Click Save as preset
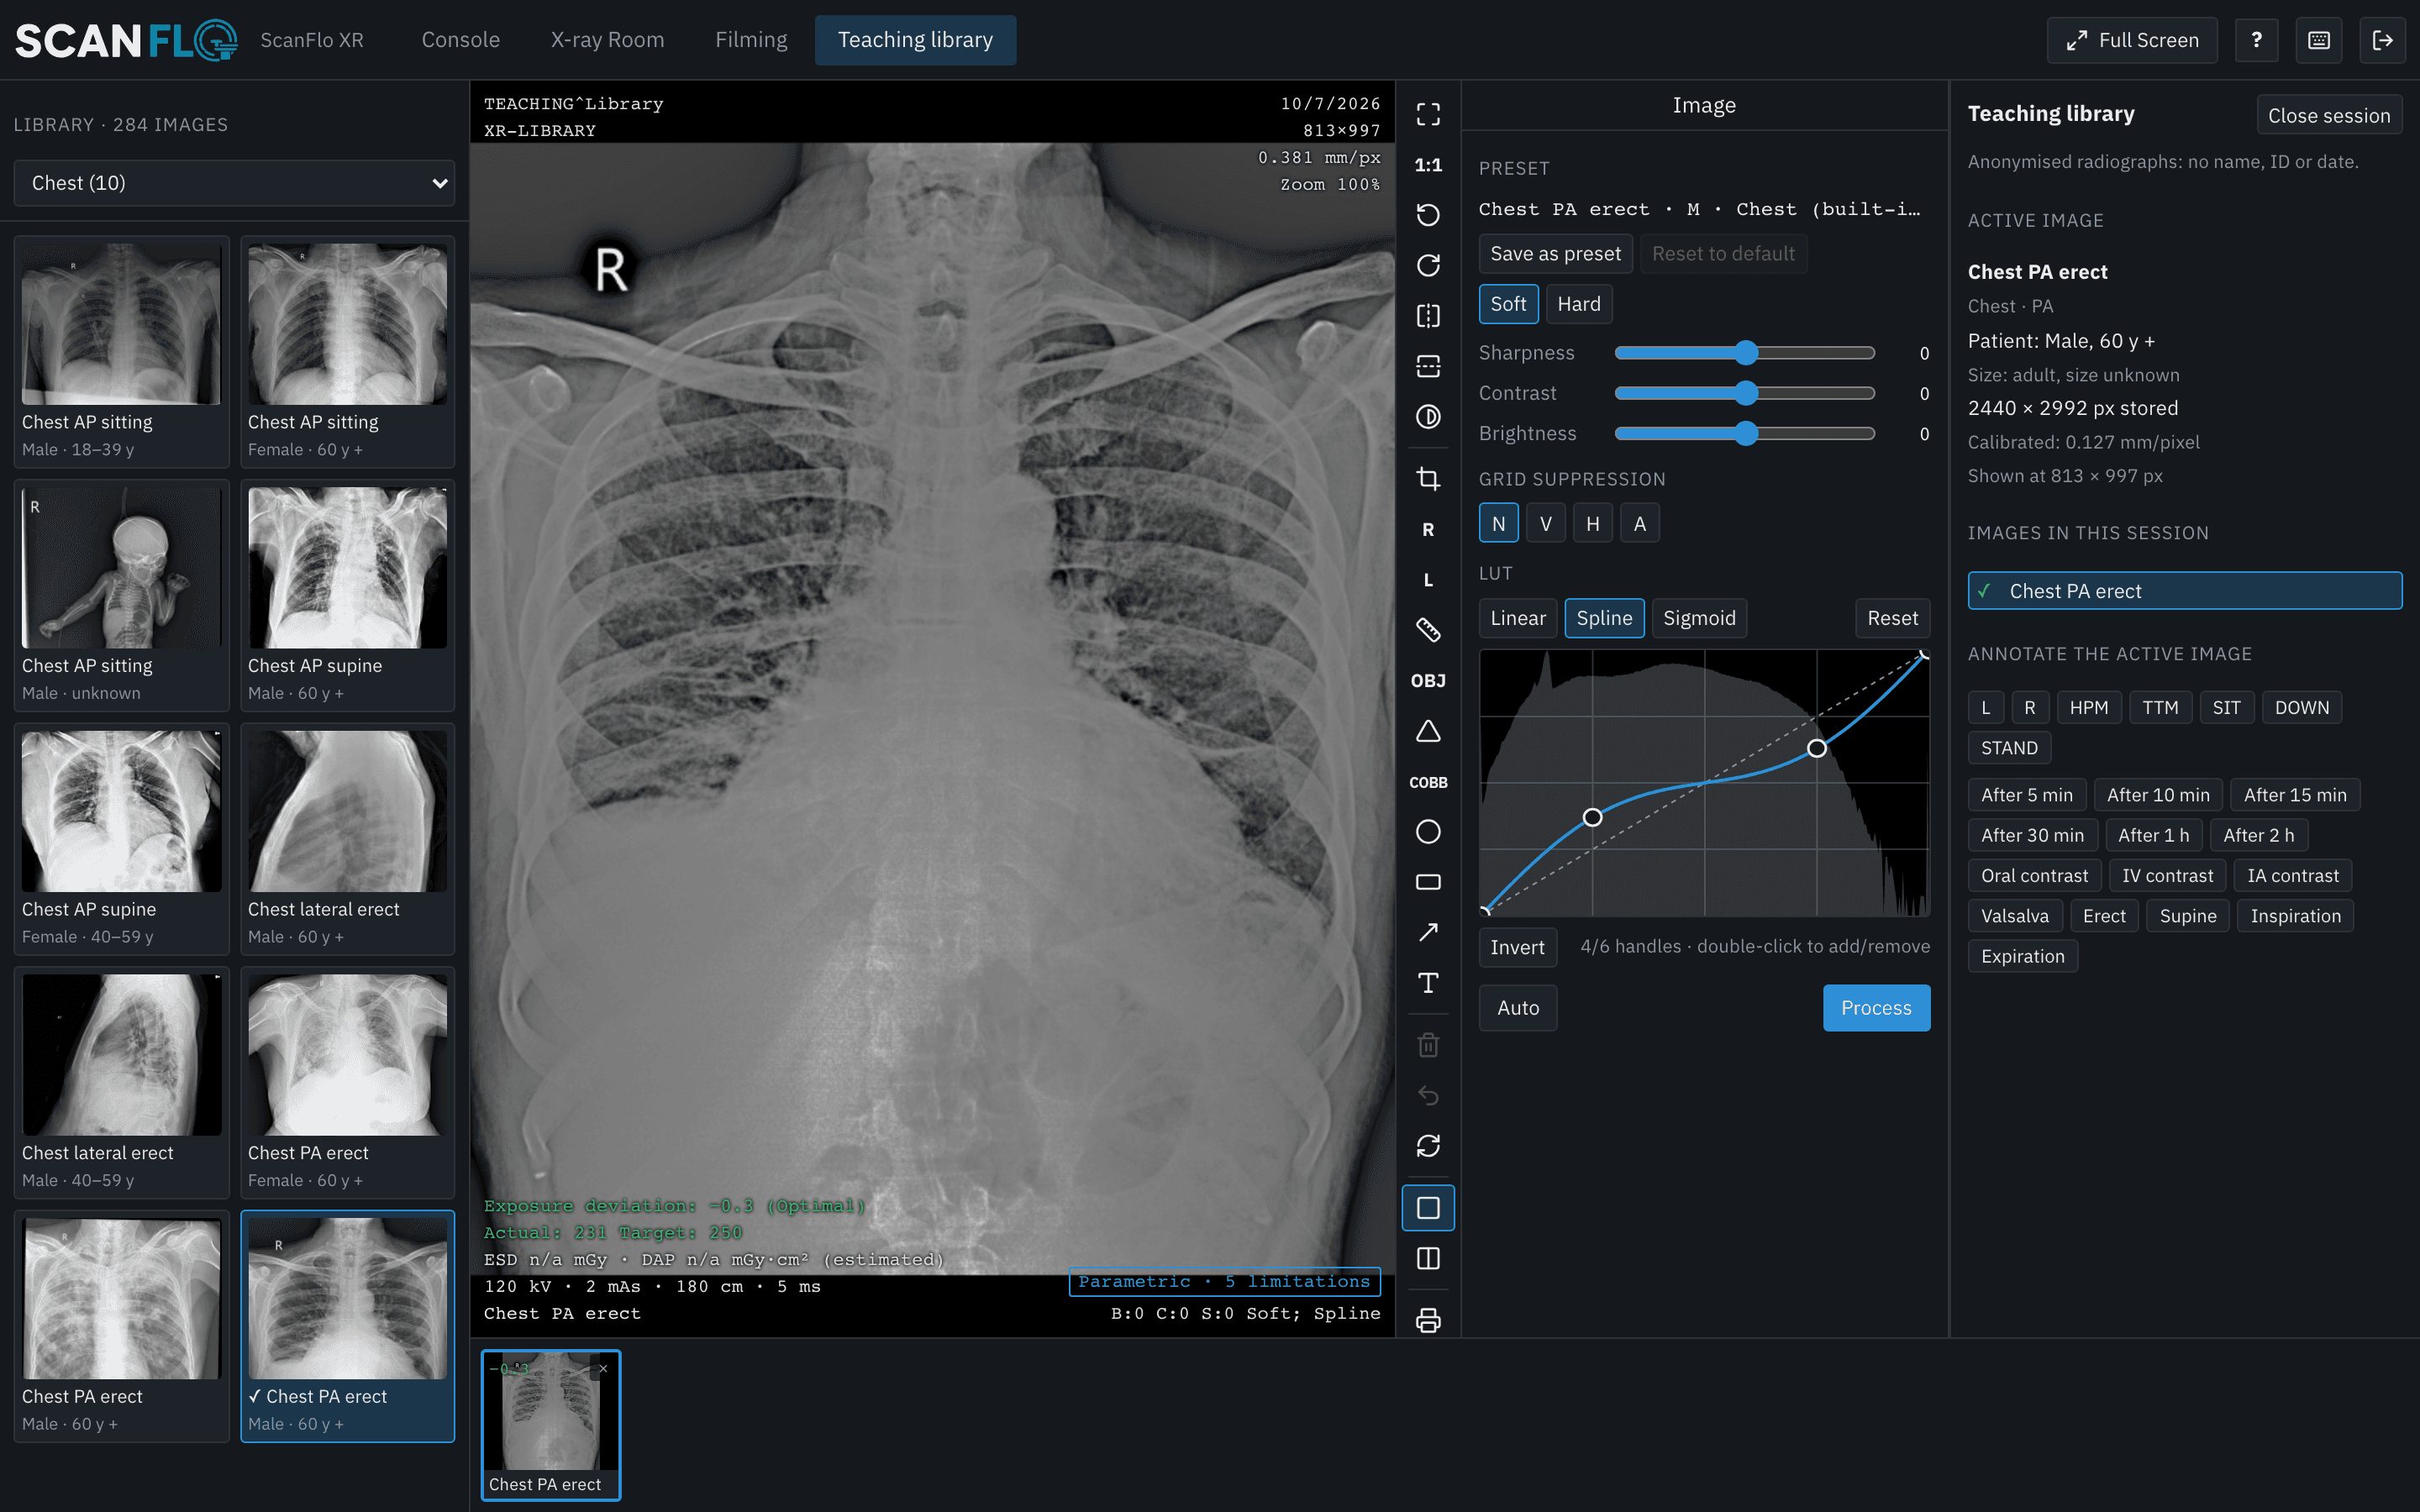Viewport: 2420px width, 1512px height. click(1555, 254)
